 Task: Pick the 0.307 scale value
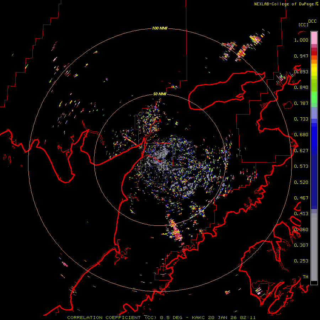(x=301, y=245)
